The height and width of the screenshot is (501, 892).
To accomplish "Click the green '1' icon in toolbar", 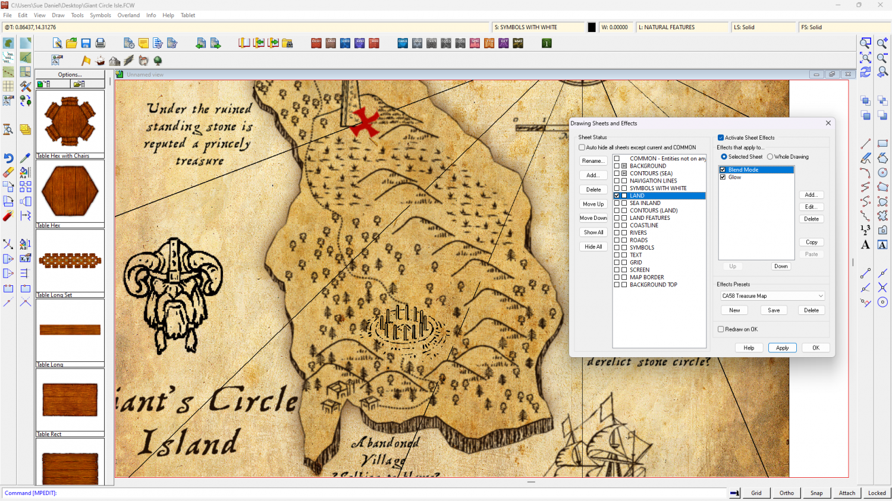I will coord(546,43).
